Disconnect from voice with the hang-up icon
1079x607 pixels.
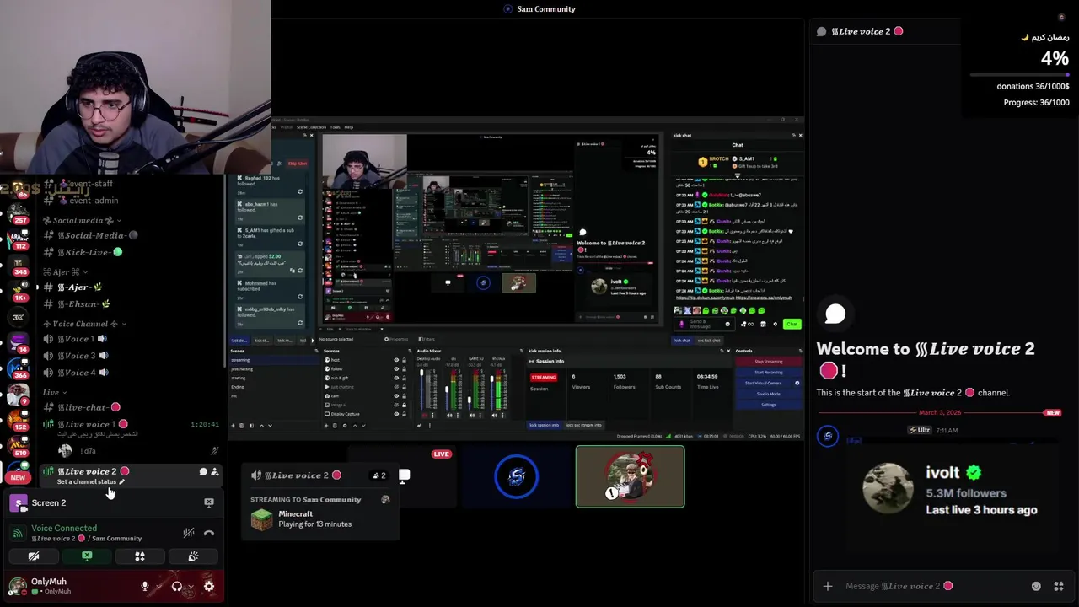coord(209,533)
